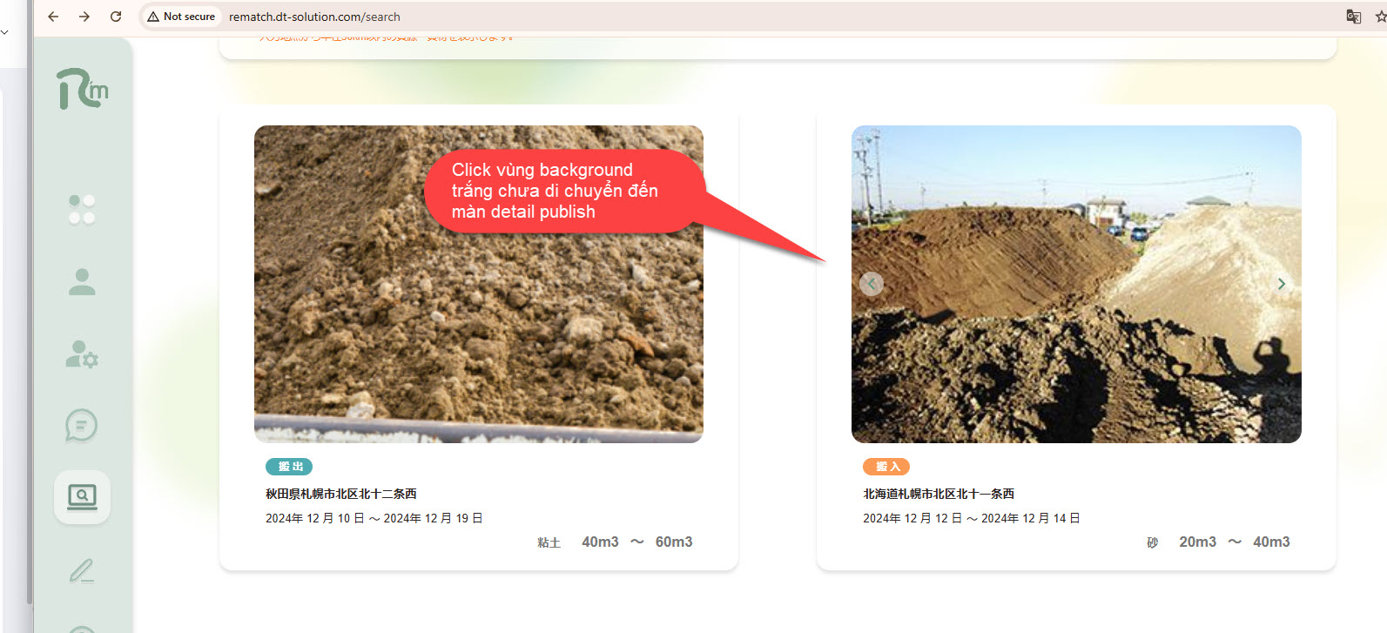
Task: Click the Not secure site info chip
Action: coord(181,17)
